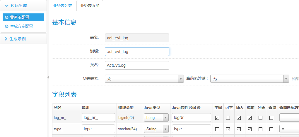Click the arrow icon beside 业务表配置
This screenshot has width=299, height=137.
[7, 17]
